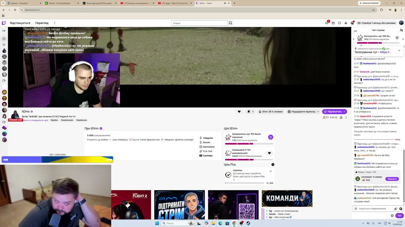This screenshot has height=227, width=405.
Task: Click the Plus goal progress bar
Action: [245, 183]
